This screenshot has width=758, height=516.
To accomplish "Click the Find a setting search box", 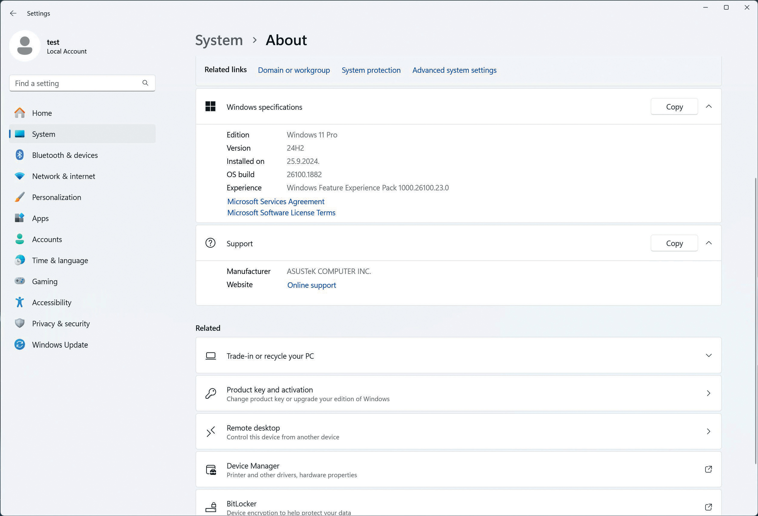I will coord(82,83).
